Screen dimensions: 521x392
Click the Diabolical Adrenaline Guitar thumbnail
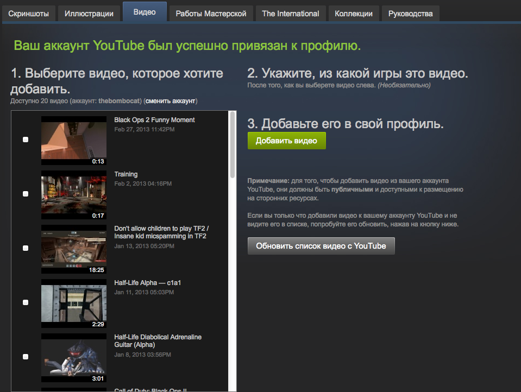click(74, 357)
